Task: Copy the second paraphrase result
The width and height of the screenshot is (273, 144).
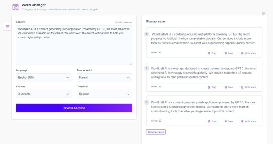Action: coord(212,87)
